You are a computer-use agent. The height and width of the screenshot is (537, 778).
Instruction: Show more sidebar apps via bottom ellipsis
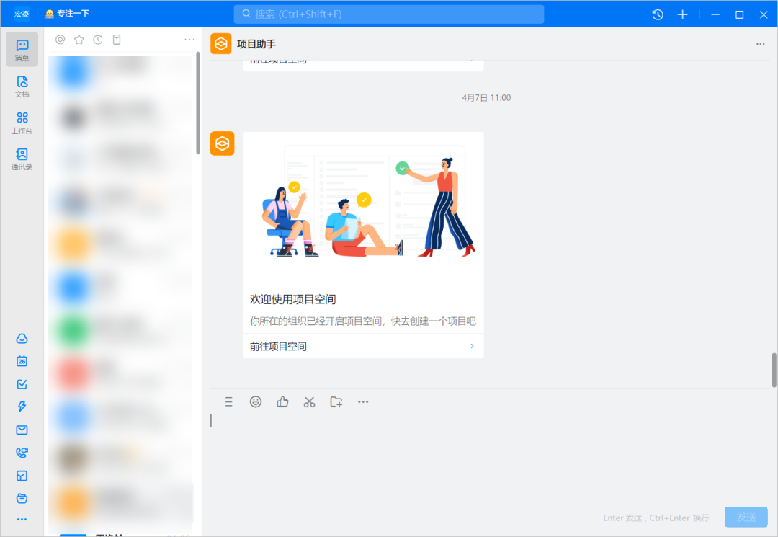click(x=22, y=520)
